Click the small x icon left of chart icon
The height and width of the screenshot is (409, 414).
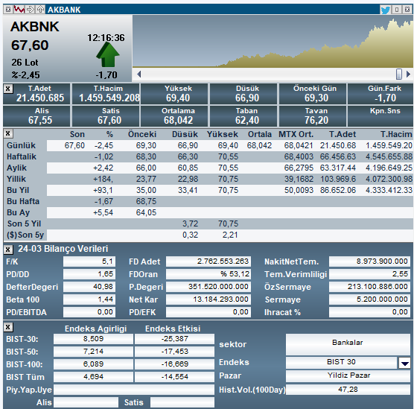pos(8,10)
